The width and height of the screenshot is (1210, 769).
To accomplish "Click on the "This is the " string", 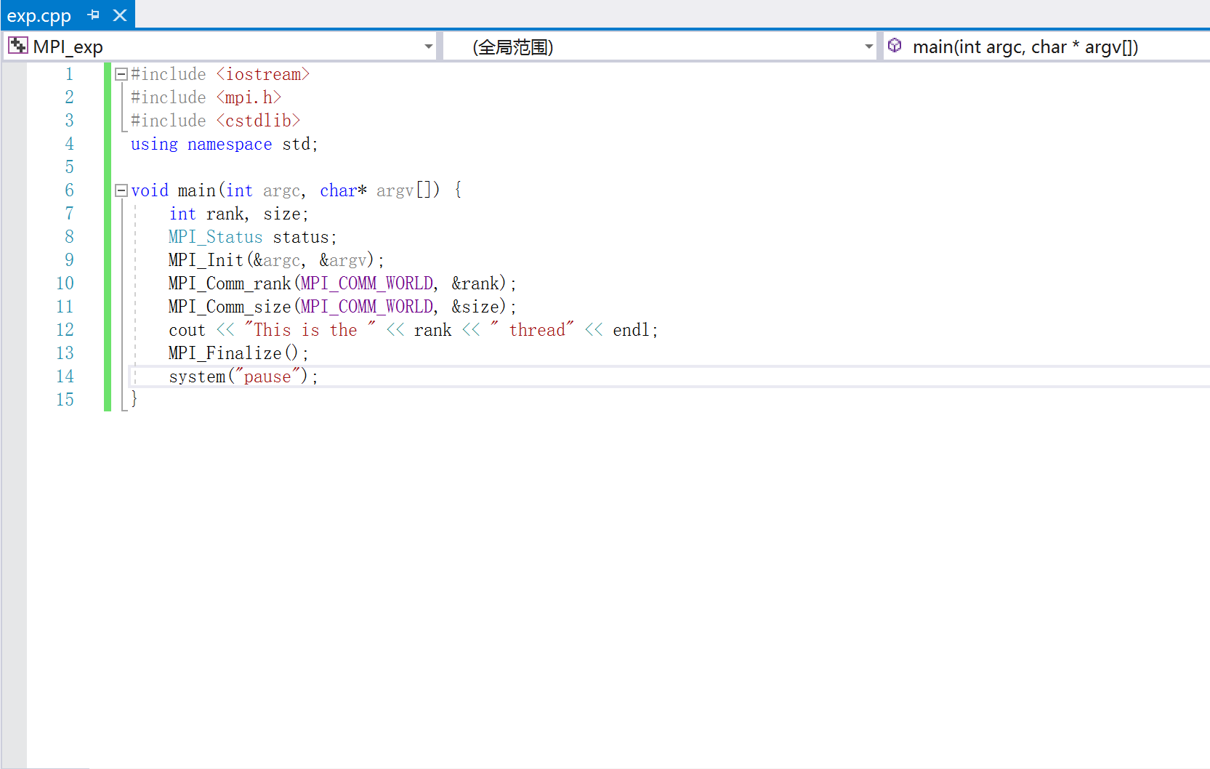I will tap(310, 330).
